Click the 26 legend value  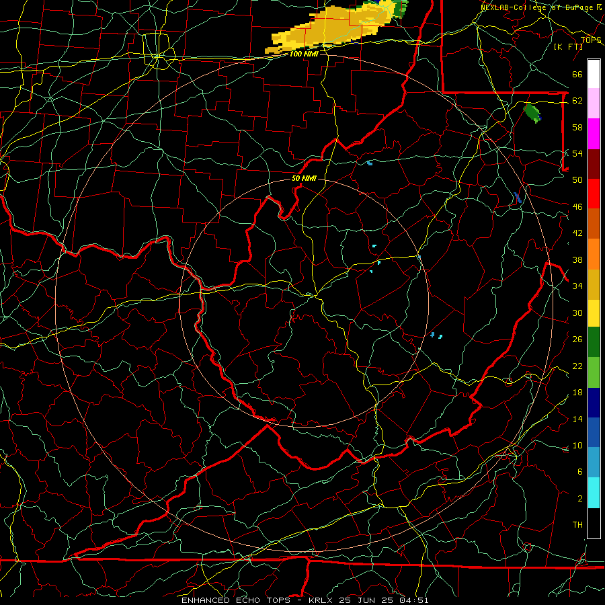pyautogui.click(x=577, y=339)
